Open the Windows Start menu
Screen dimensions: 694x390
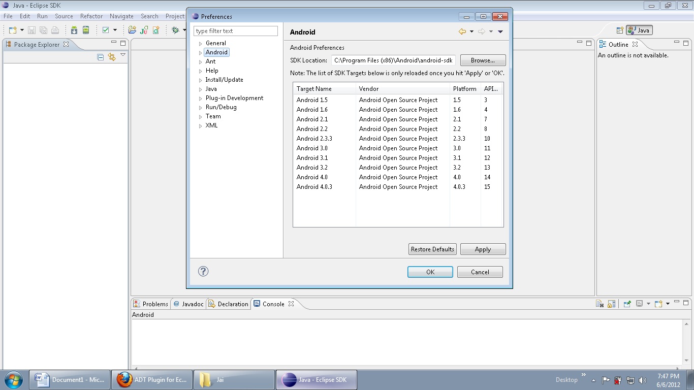click(13, 380)
